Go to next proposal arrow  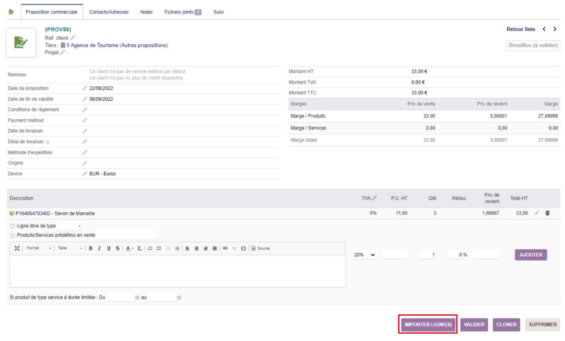[555, 29]
